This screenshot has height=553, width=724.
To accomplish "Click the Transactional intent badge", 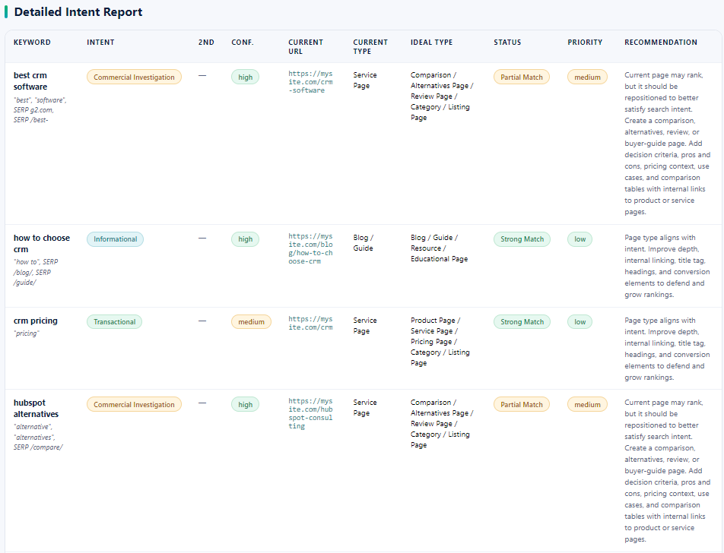I will pyautogui.click(x=115, y=321).
